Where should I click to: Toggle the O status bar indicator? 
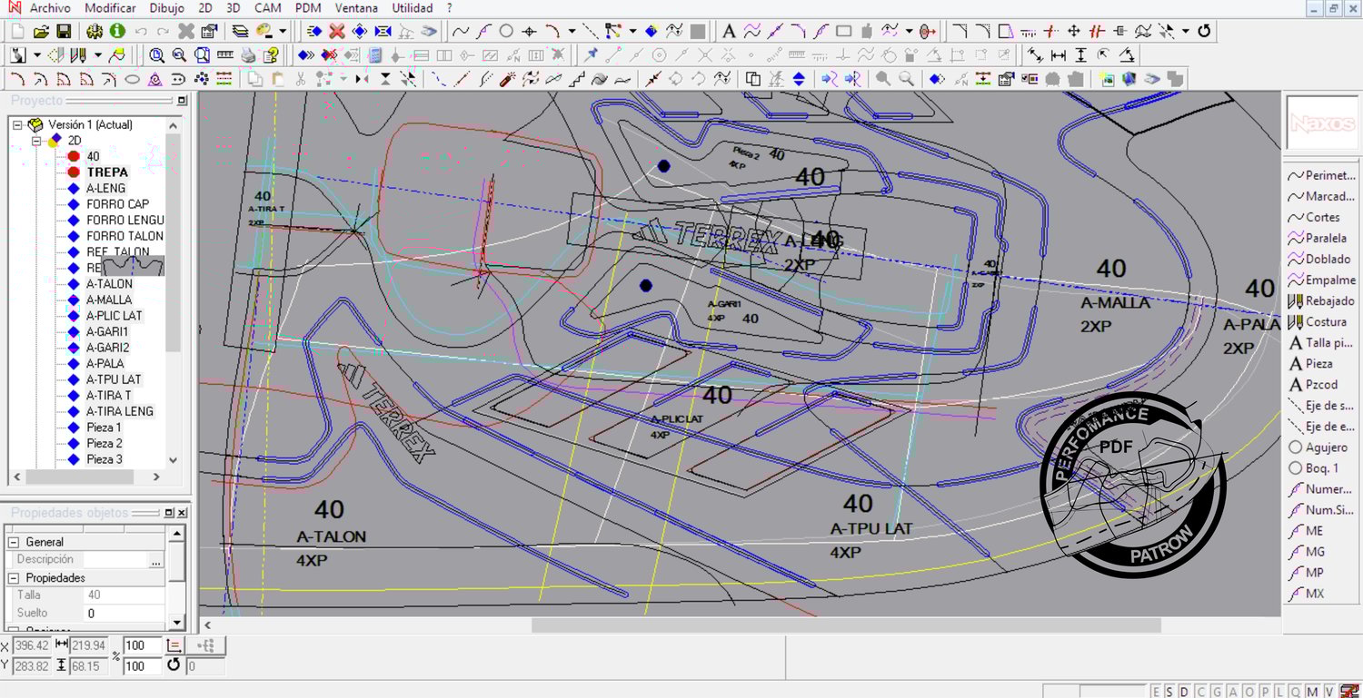coord(1249,692)
